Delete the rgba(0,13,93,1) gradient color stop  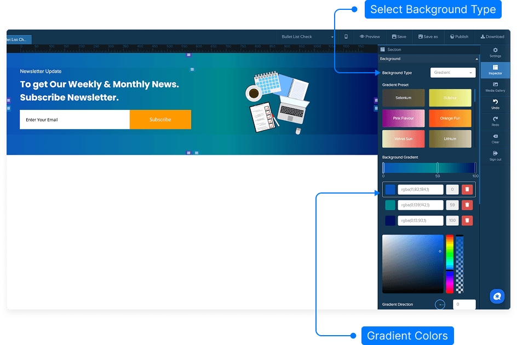[467, 220]
